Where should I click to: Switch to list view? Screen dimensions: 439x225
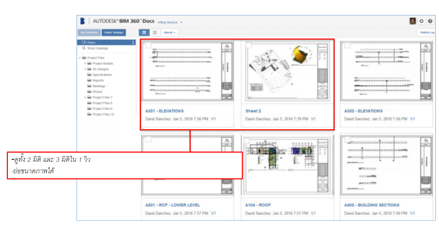(155, 33)
